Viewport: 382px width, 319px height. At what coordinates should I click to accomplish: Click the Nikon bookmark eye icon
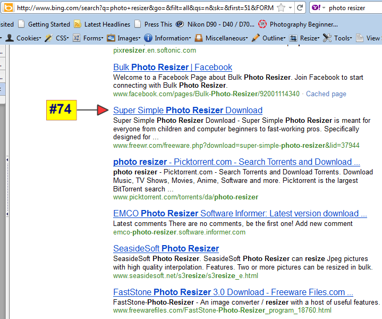180,24
